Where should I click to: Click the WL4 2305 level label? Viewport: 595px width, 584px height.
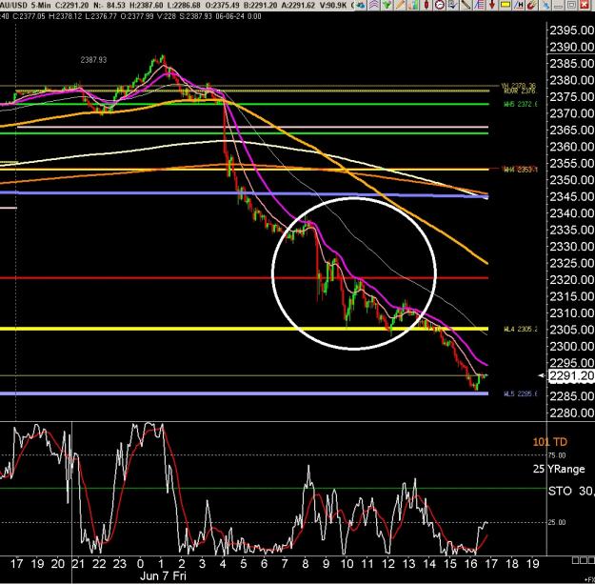point(520,329)
